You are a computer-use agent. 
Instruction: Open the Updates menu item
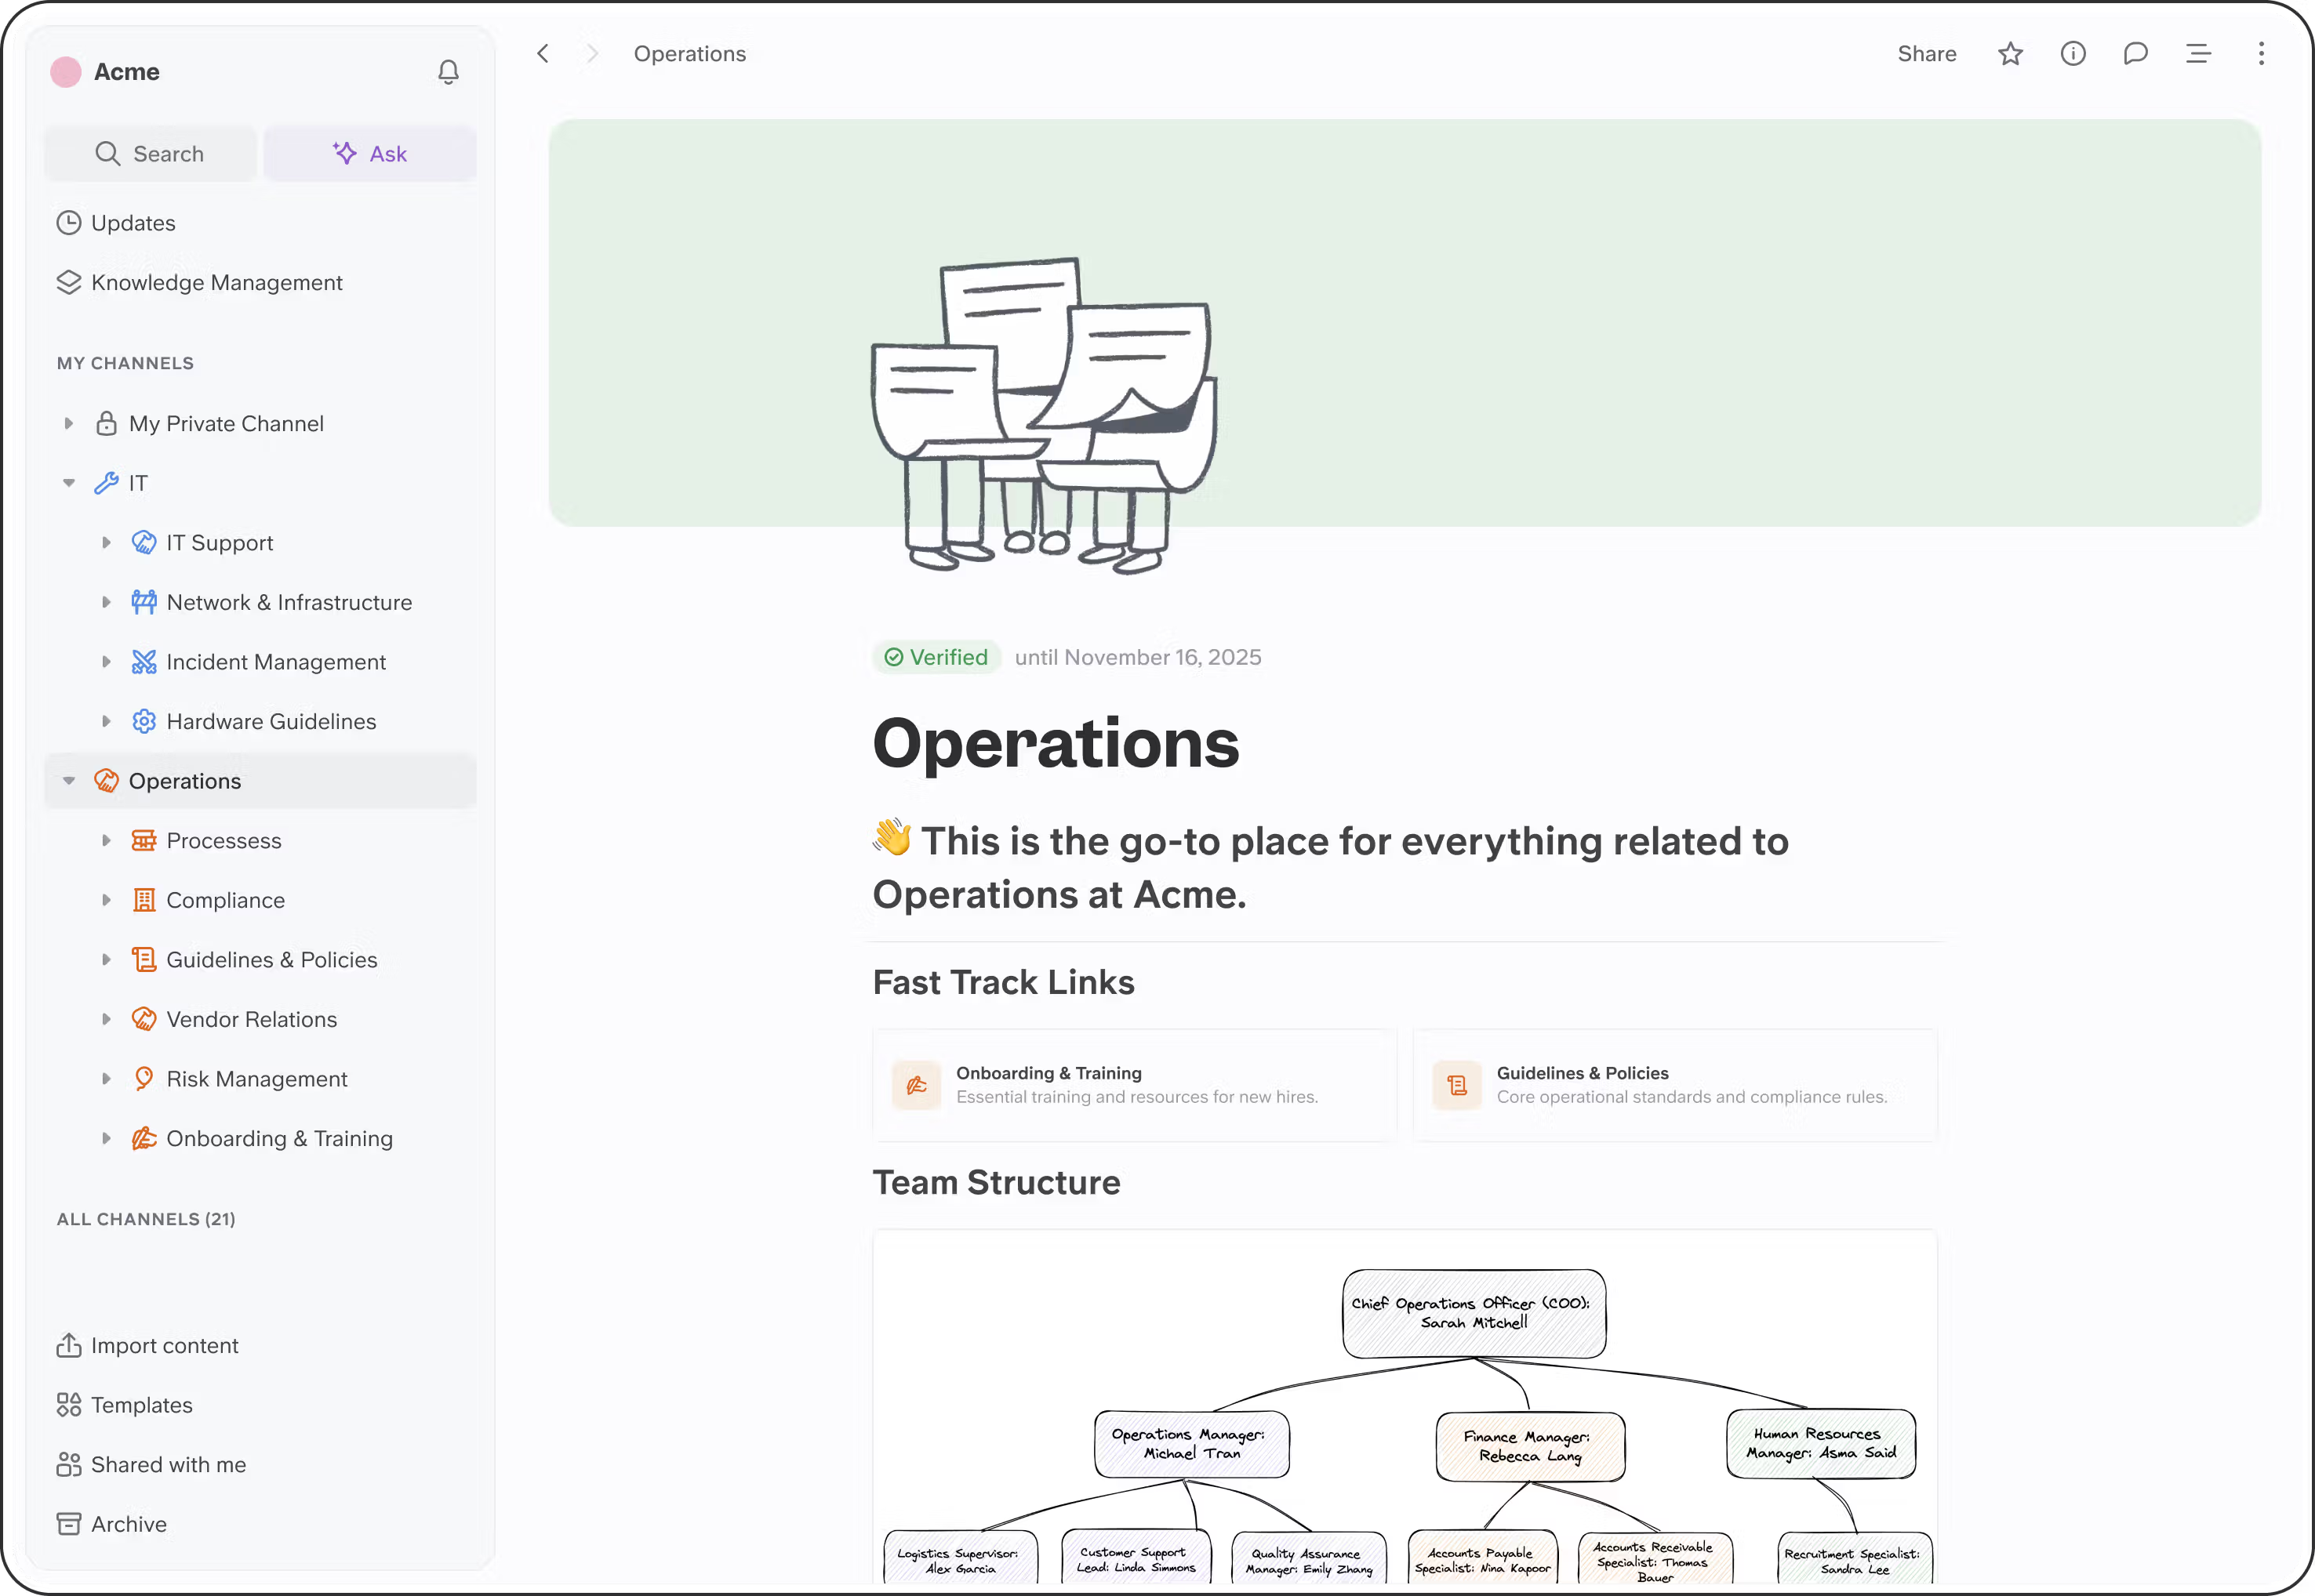(133, 223)
